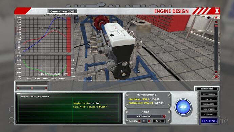Click the camera icon above the scrollbar
234x132 pixels.
[x=209, y=18]
